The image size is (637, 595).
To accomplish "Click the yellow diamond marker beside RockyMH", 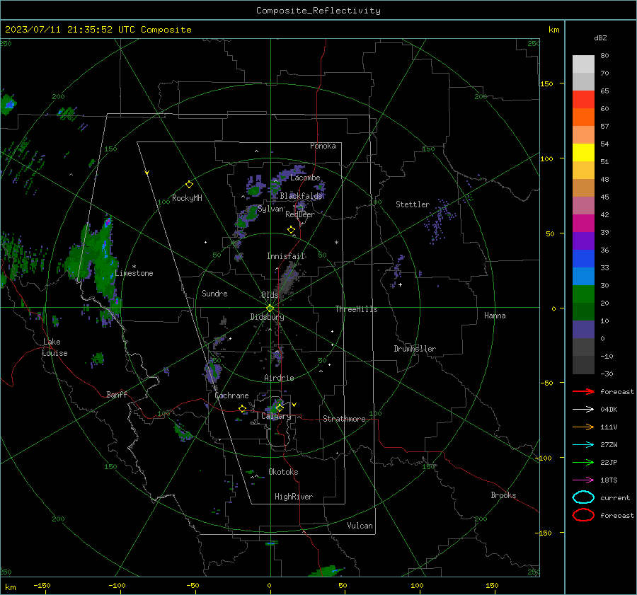I will 189,185.
